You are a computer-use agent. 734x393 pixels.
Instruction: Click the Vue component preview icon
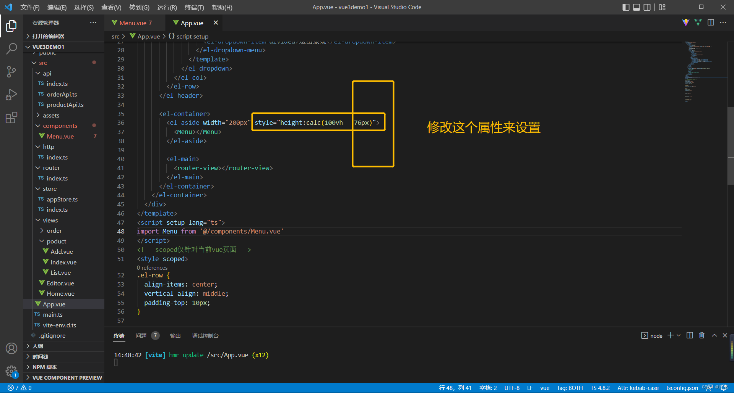tap(698, 23)
